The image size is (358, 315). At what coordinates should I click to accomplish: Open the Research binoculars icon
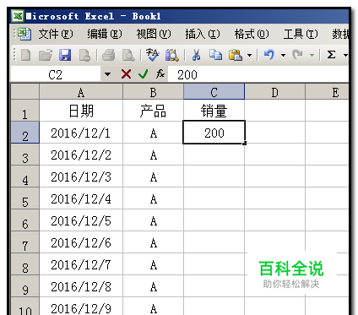tap(171, 55)
